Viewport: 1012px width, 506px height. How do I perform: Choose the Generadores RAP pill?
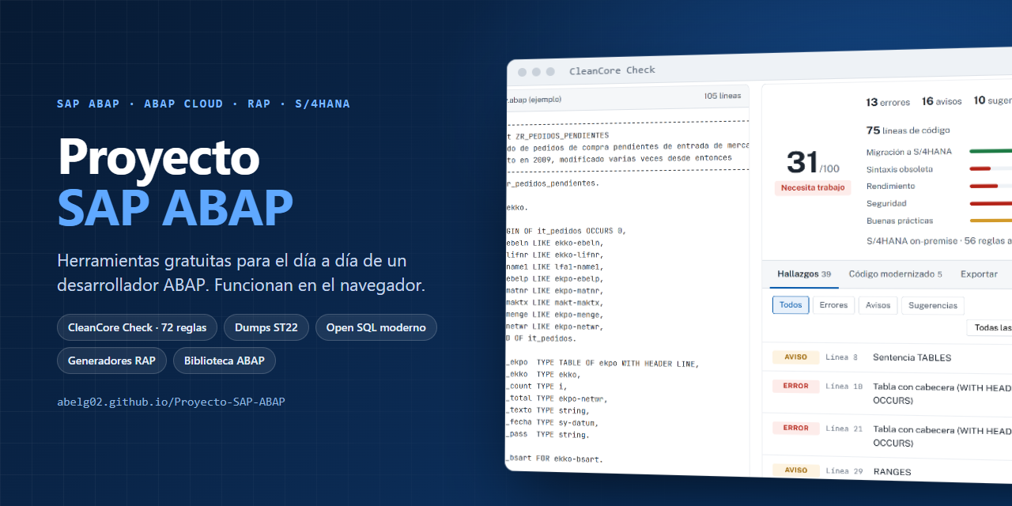tap(111, 361)
